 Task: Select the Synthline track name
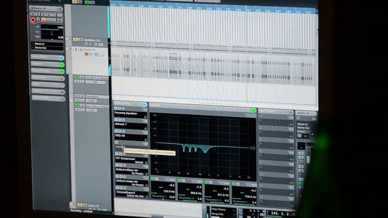point(92,40)
